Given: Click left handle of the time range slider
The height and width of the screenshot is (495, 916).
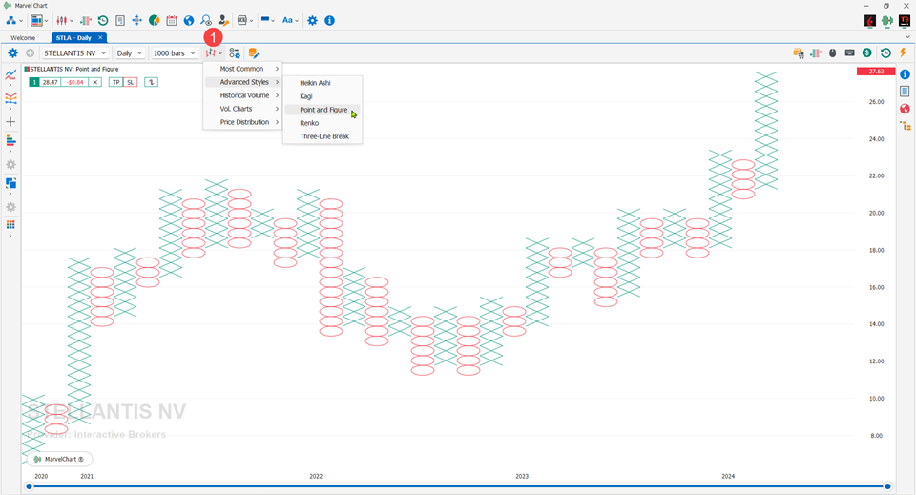Looking at the screenshot, I should pos(30,486).
